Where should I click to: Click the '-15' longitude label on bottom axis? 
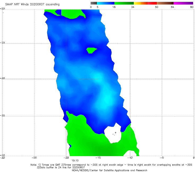pyautogui.click(x=98, y=158)
